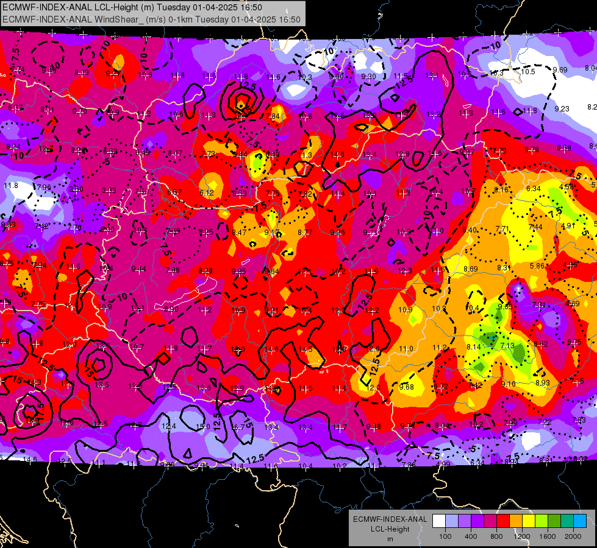597x548 pixels.
Task: Click the grid value 7.13
Action: point(507,345)
